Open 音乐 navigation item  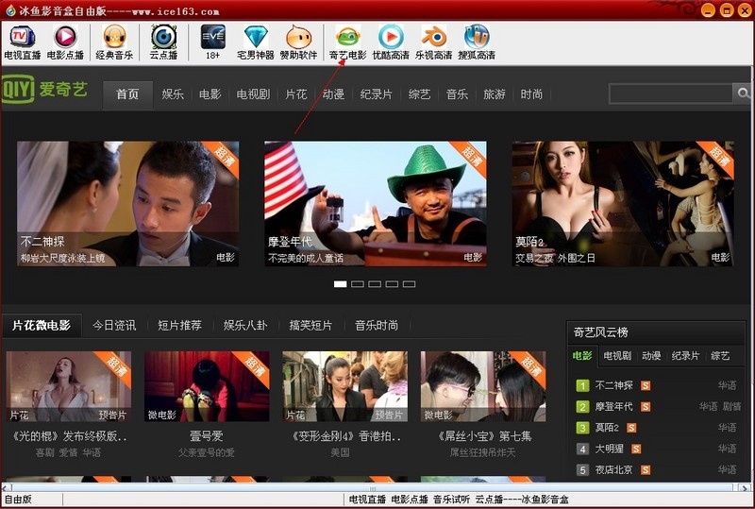point(457,94)
